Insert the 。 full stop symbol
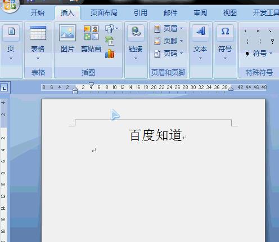 [x=258, y=31]
